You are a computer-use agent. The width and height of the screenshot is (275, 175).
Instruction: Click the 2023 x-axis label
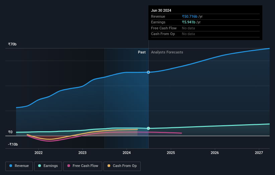coord(82,153)
